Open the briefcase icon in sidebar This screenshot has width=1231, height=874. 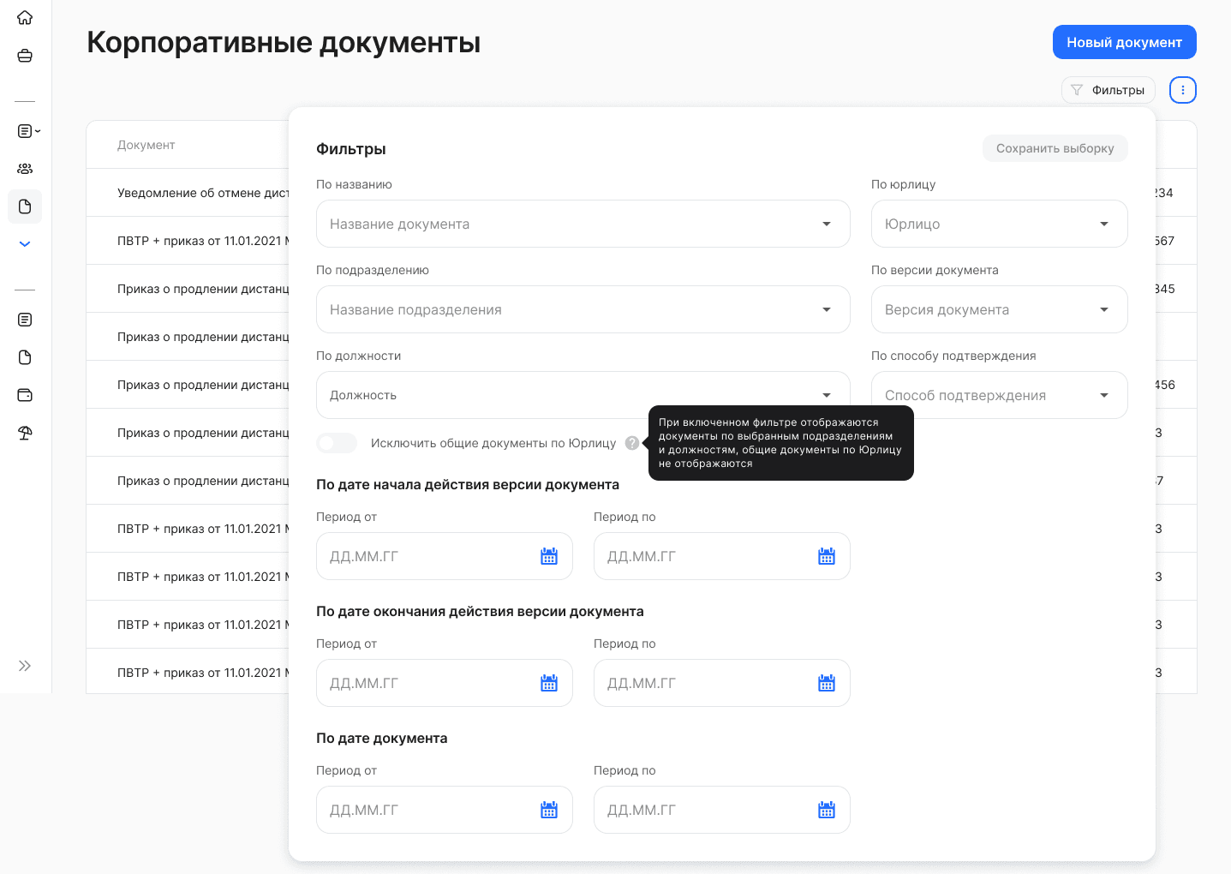point(25,56)
